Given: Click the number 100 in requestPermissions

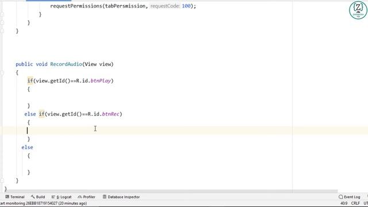Looking at the screenshot, I should (x=186, y=6).
